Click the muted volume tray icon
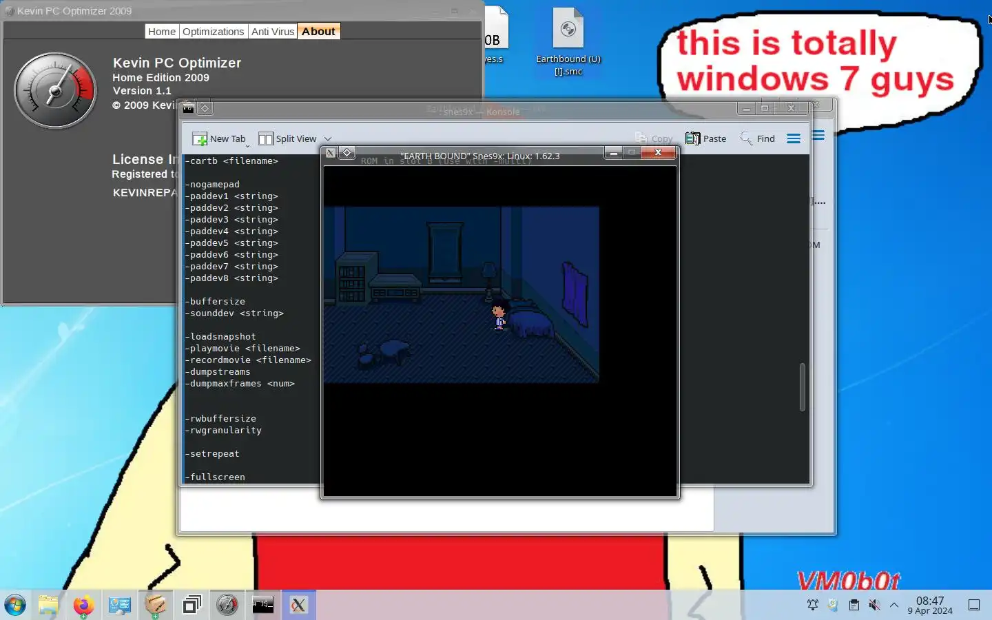992x620 pixels. [x=874, y=605]
